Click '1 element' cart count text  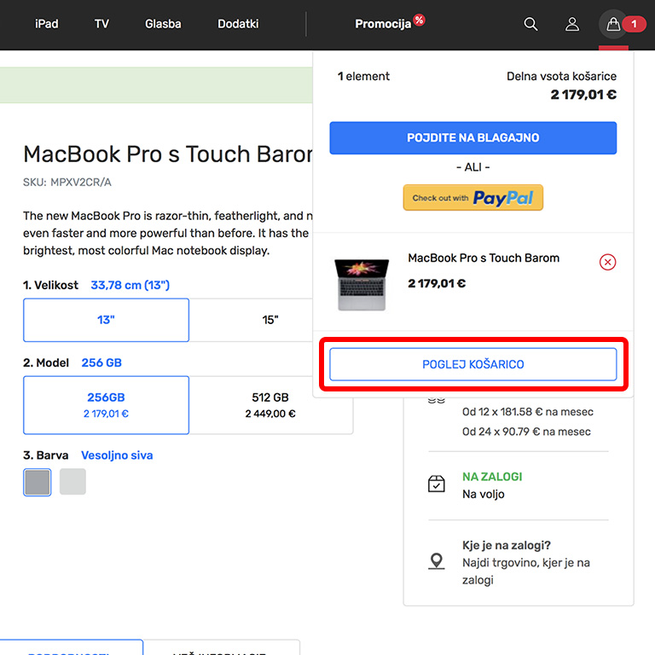[363, 76]
